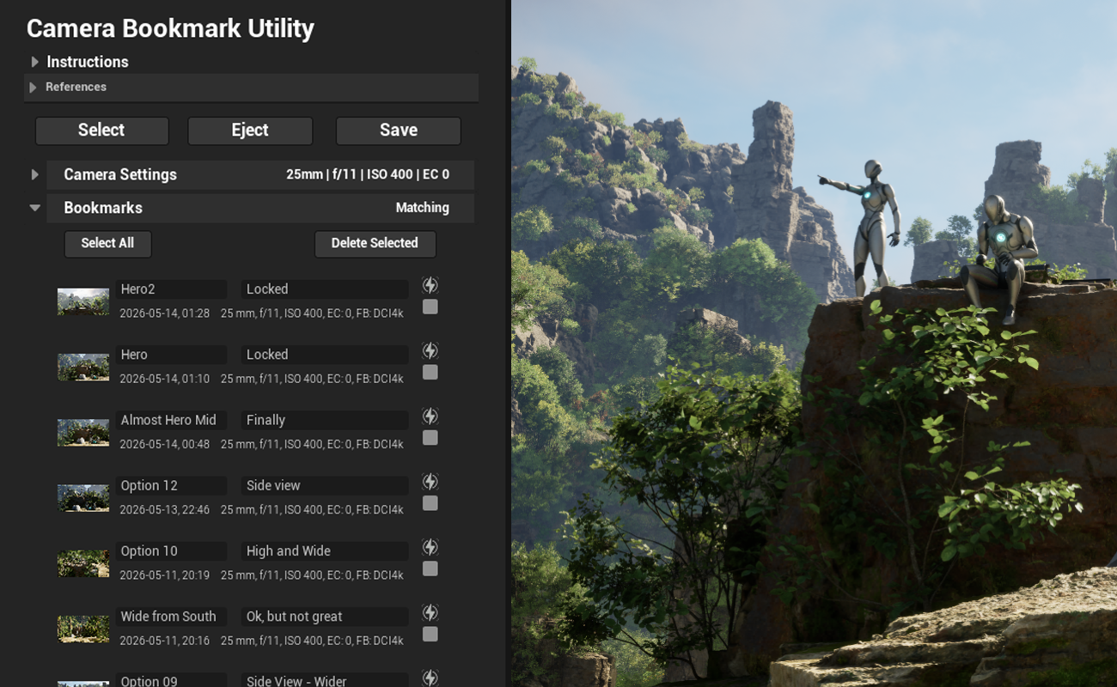The height and width of the screenshot is (687, 1117).
Task: Tick the checkbox for Hero2 bookmark
Action: pyautogui.click(x=430, y=307)
